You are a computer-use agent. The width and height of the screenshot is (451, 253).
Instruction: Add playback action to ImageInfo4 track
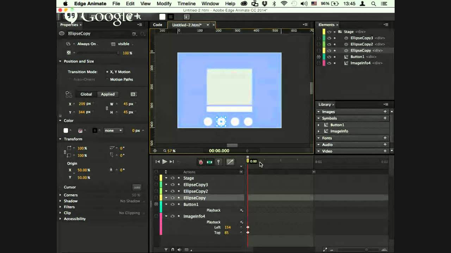(241, 222)
